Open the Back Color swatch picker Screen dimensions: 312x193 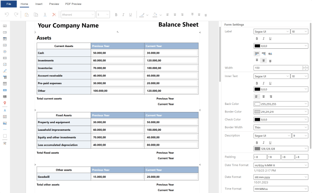click(x=281, y=104)
